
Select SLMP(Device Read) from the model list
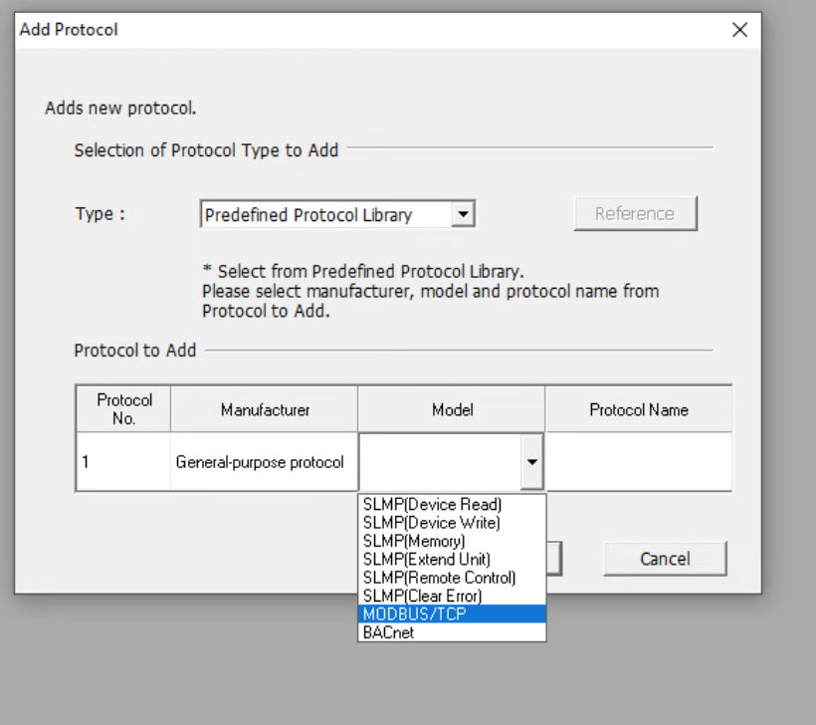[452, 504]
